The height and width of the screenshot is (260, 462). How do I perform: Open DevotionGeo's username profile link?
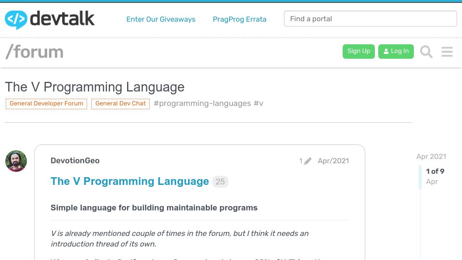pyautogui.click(x=75, y=161)
